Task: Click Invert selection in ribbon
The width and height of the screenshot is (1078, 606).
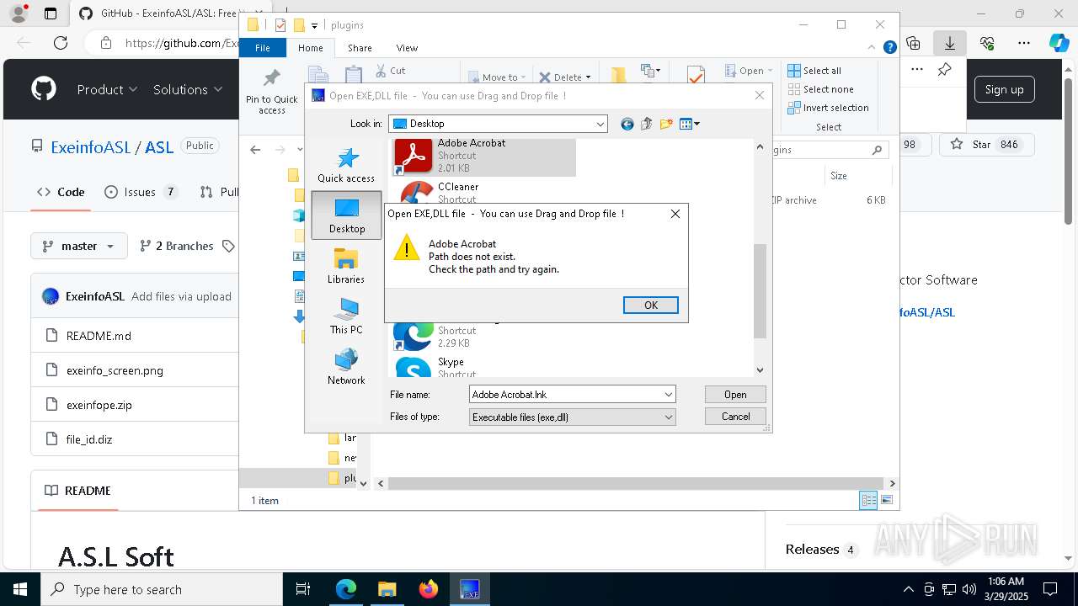Action: (x=828, y=108)
